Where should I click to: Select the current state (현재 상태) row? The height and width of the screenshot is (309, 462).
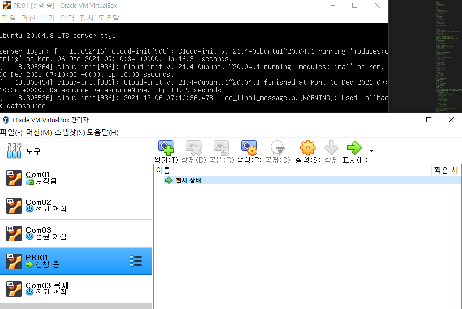pos(312,180)
